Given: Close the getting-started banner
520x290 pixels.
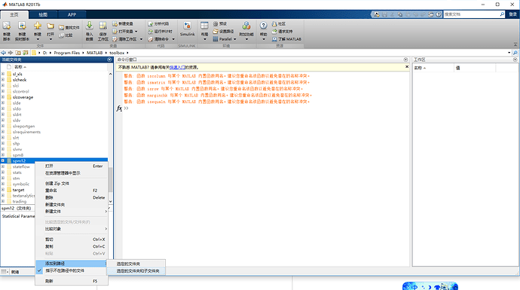Looking at the screenshot, I should click(x=407, y=67).
